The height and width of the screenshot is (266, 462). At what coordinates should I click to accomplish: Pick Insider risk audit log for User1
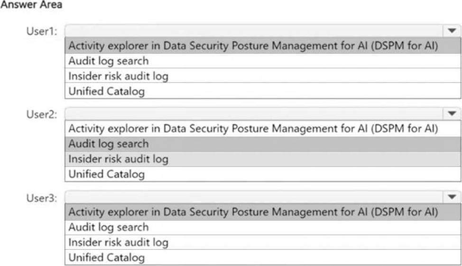(118, 76)
